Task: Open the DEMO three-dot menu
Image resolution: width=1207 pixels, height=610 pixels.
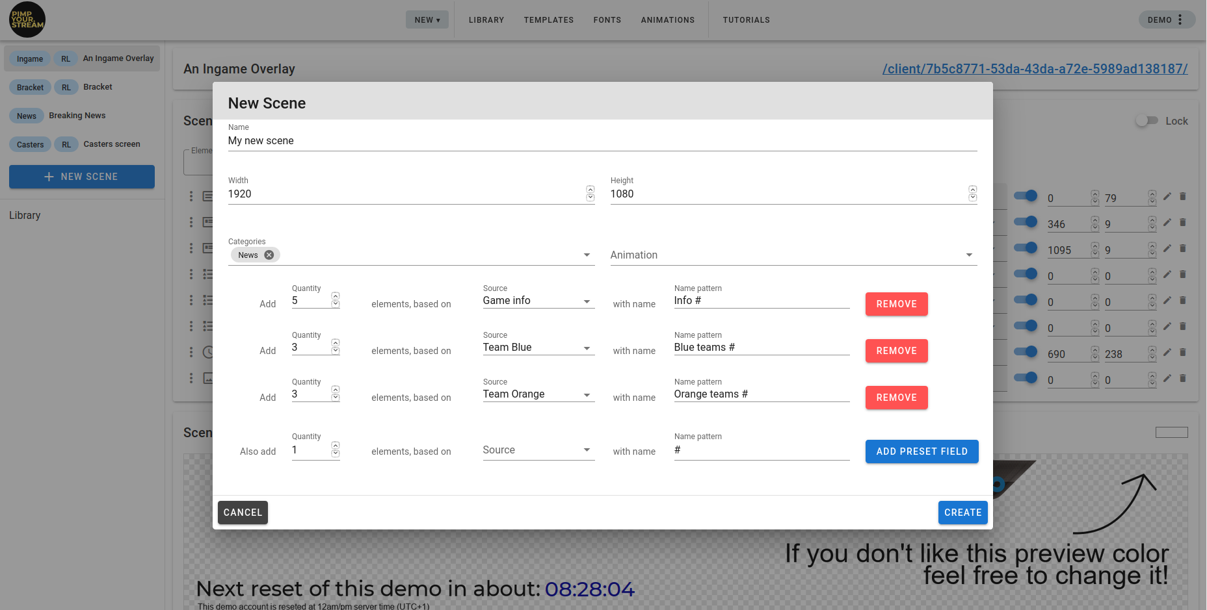Action: pos(1180,19)
